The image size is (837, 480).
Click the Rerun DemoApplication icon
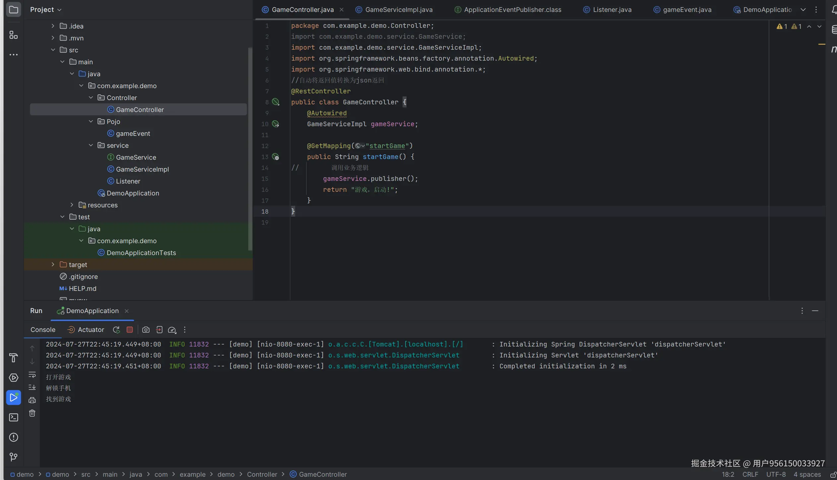(116, 330)
